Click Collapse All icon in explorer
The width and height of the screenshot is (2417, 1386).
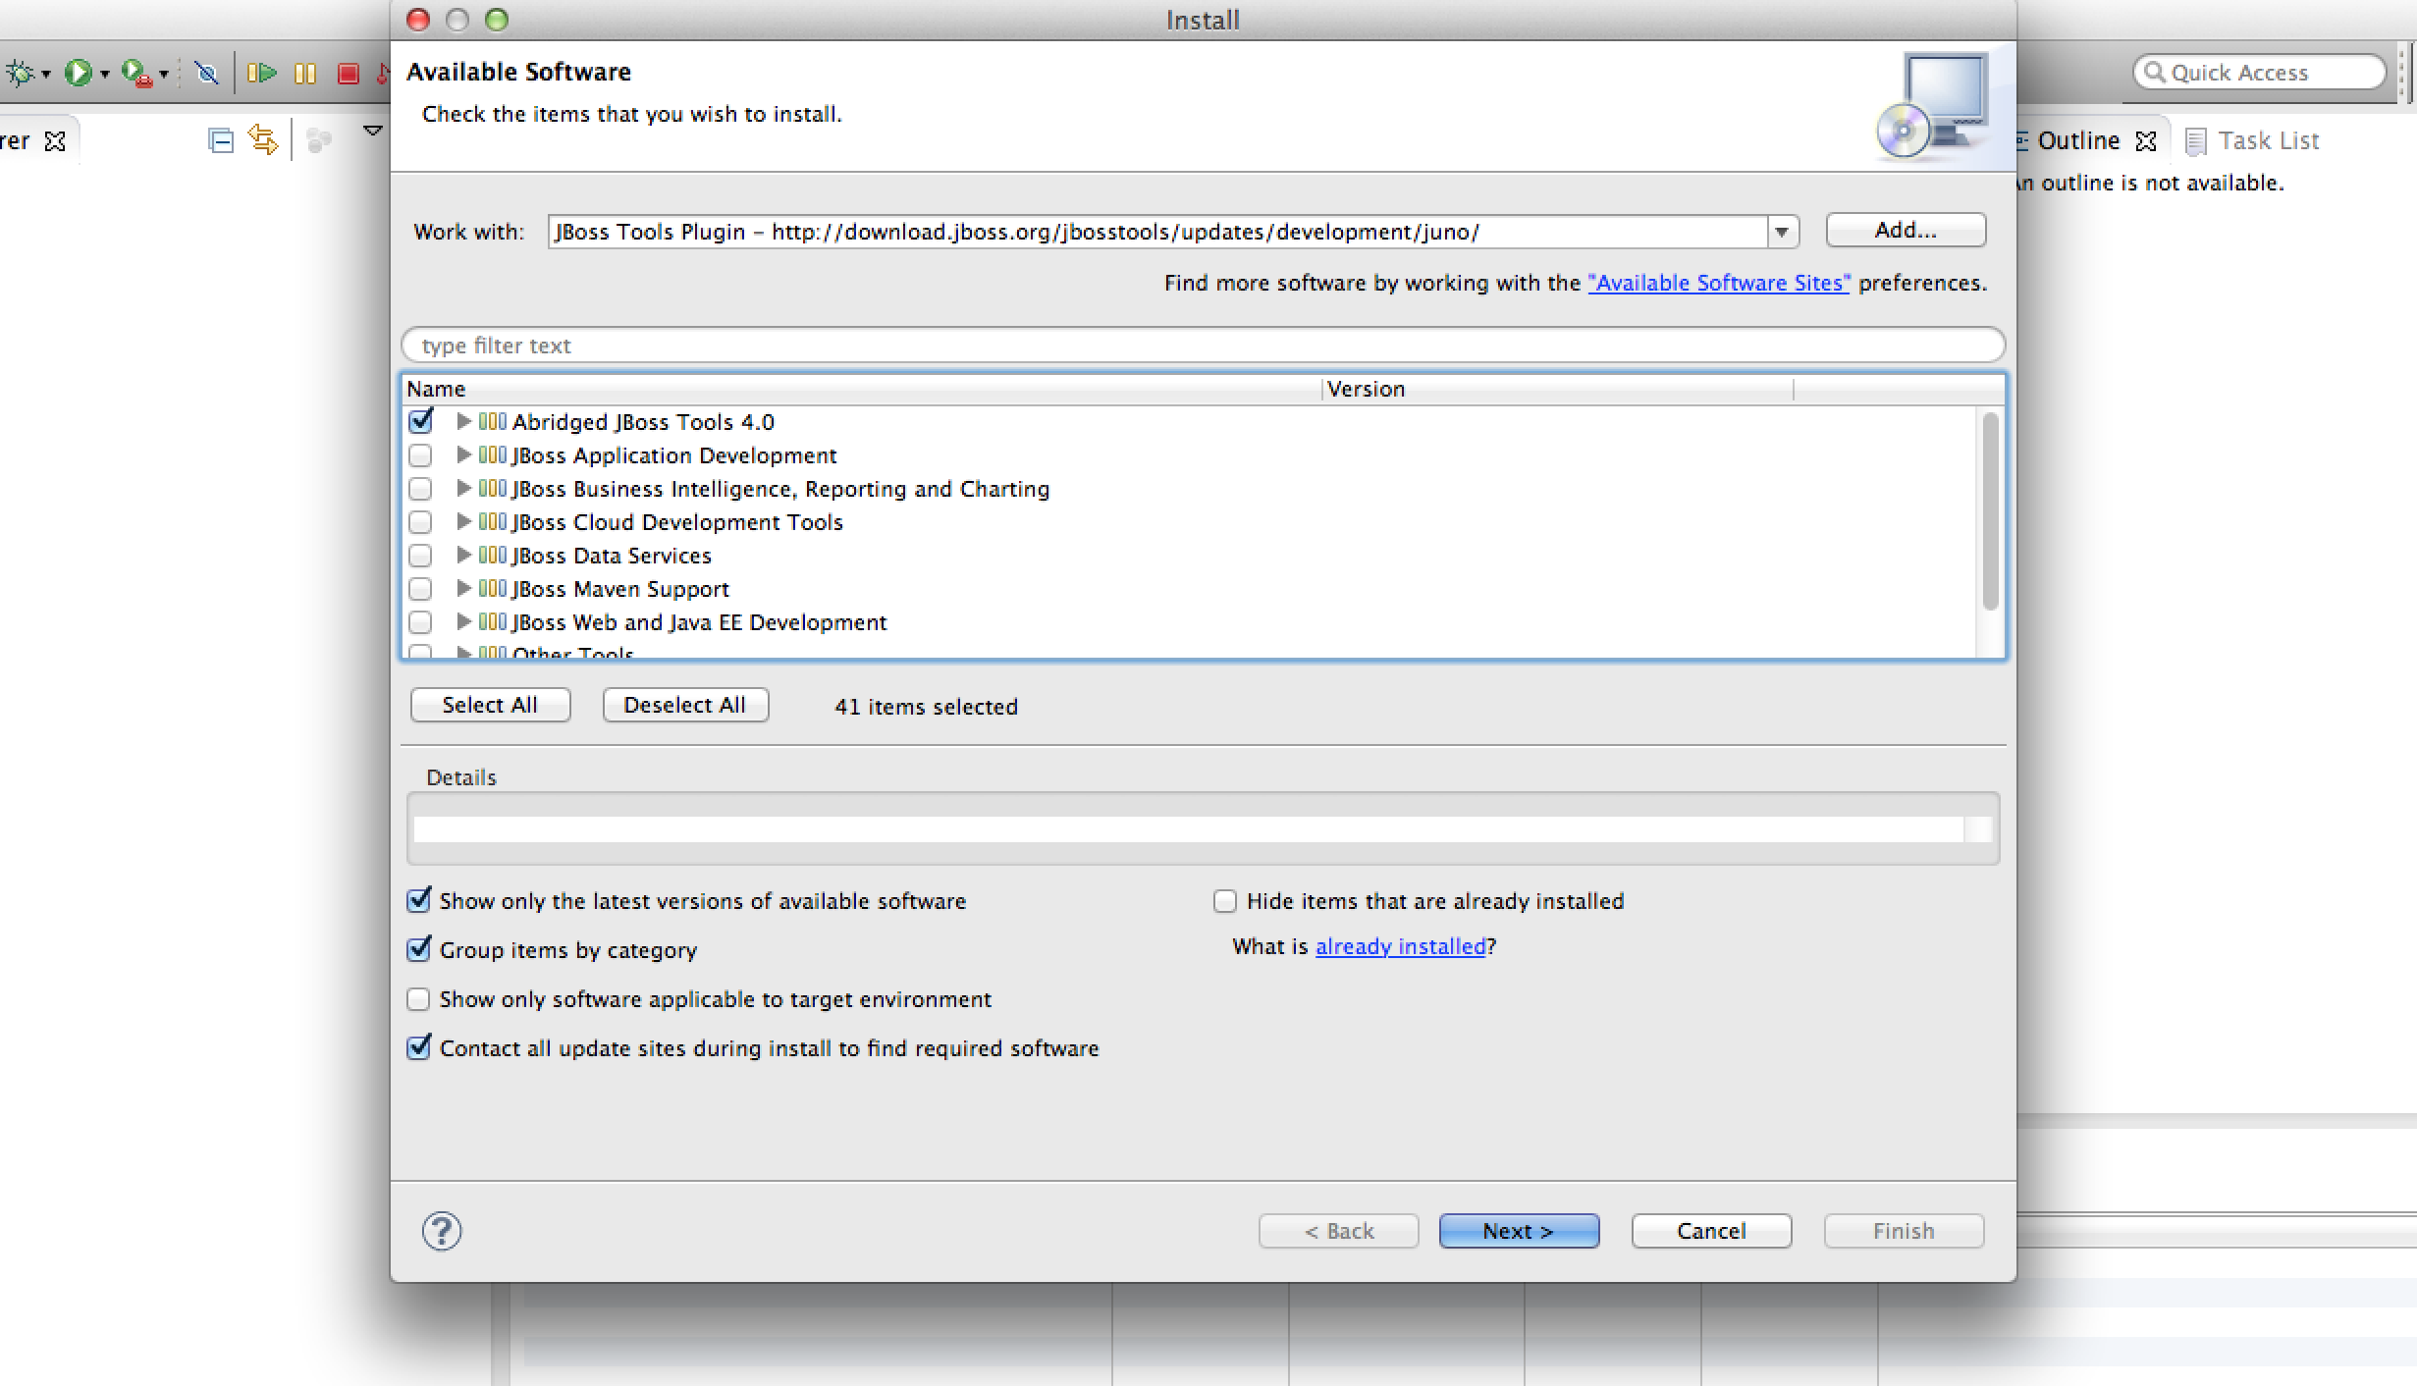click(221, 141)
